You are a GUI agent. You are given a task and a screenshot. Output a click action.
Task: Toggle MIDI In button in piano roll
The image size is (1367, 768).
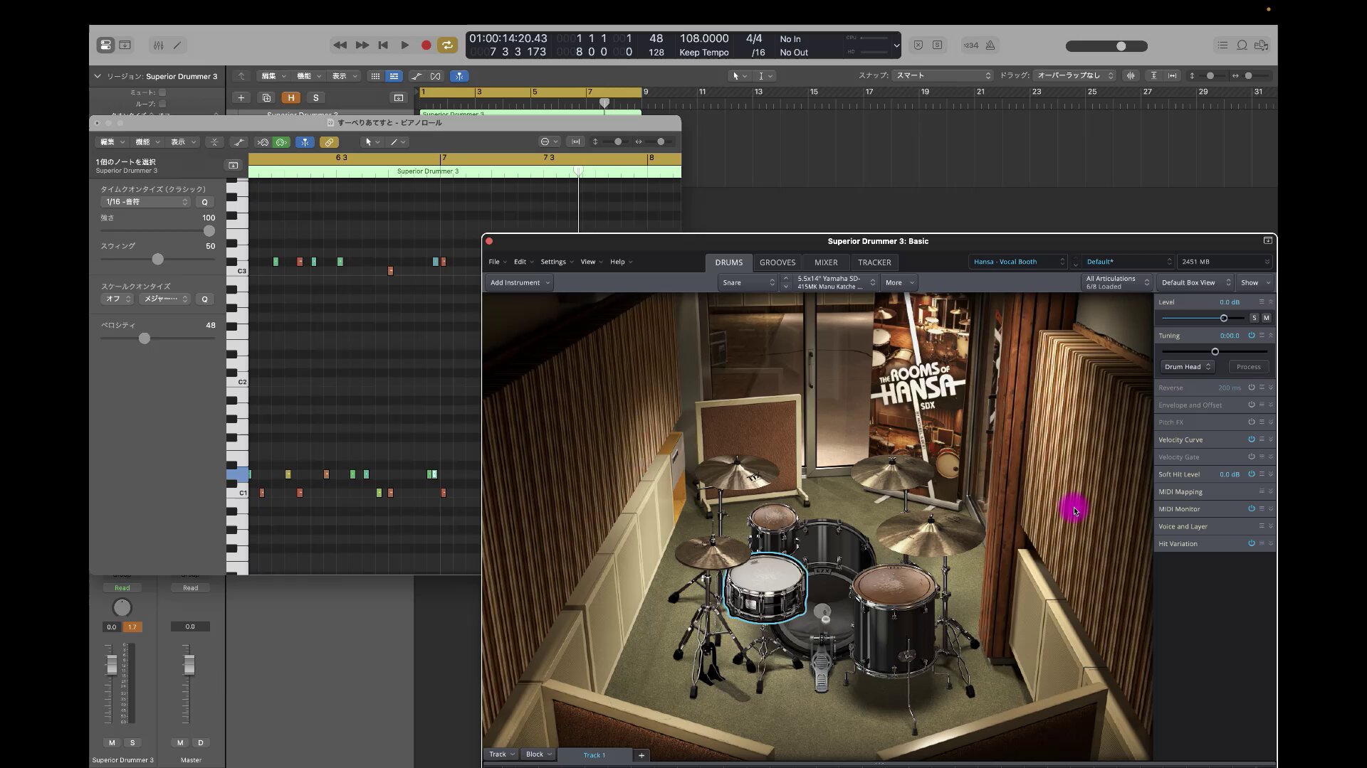tap(263, 142)
